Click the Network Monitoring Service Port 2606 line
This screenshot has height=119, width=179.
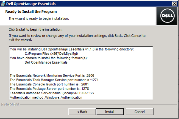(x=52, y=76)
